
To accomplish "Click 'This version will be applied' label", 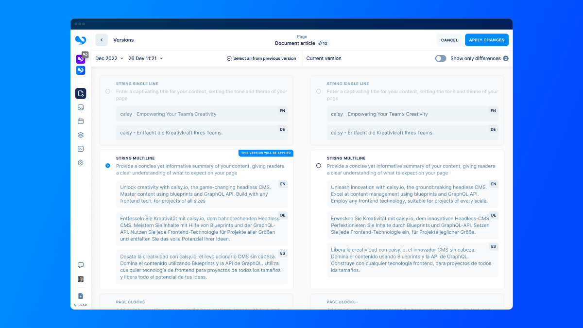I will tap(266, 153).
